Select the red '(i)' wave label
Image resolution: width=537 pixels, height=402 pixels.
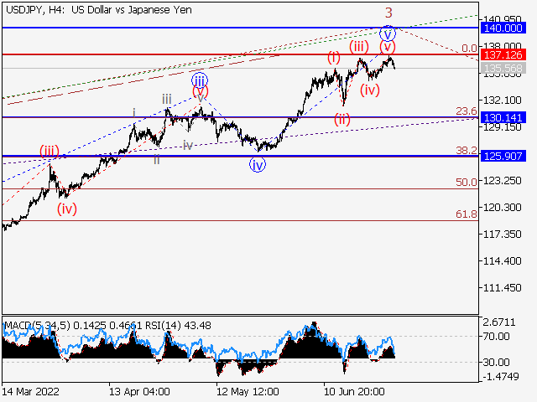coord(334,58)
